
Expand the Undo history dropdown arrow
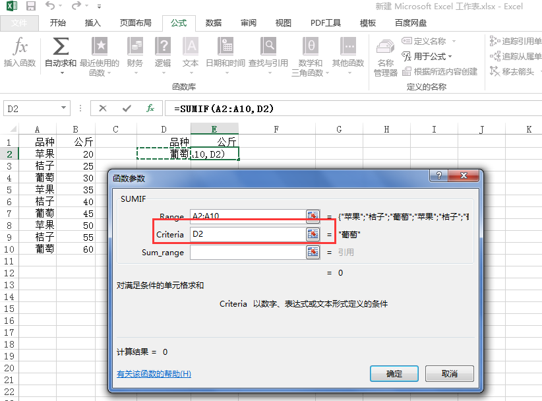pyautogui.click(x=61, y=6)
